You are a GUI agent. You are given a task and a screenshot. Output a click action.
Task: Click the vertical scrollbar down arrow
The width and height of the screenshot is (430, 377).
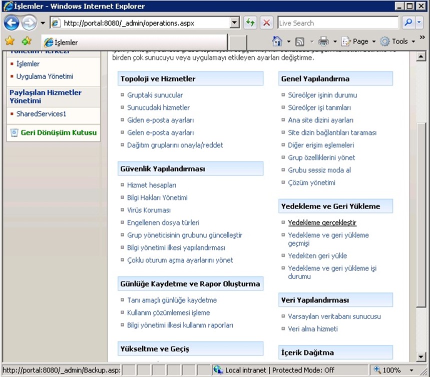pos(421,356)
